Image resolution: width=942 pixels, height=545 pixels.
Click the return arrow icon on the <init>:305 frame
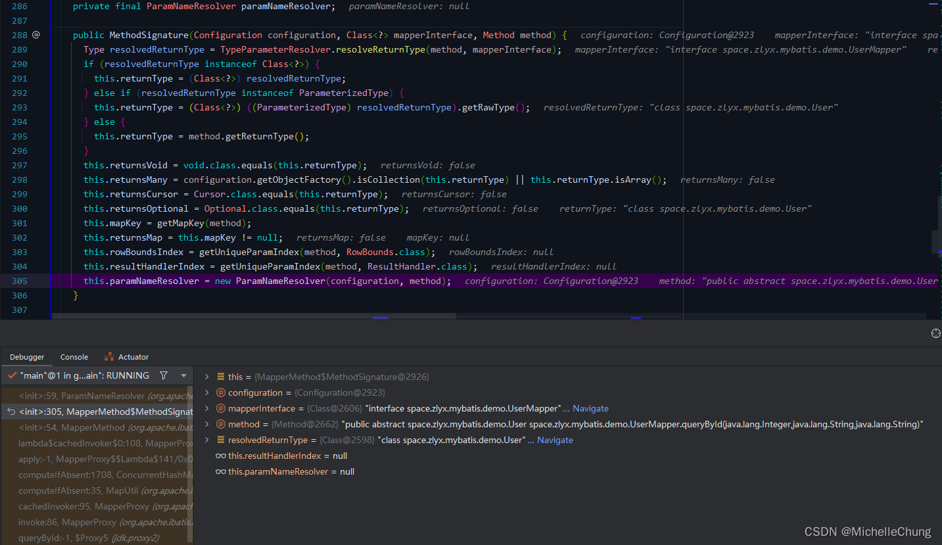(11, 412)
